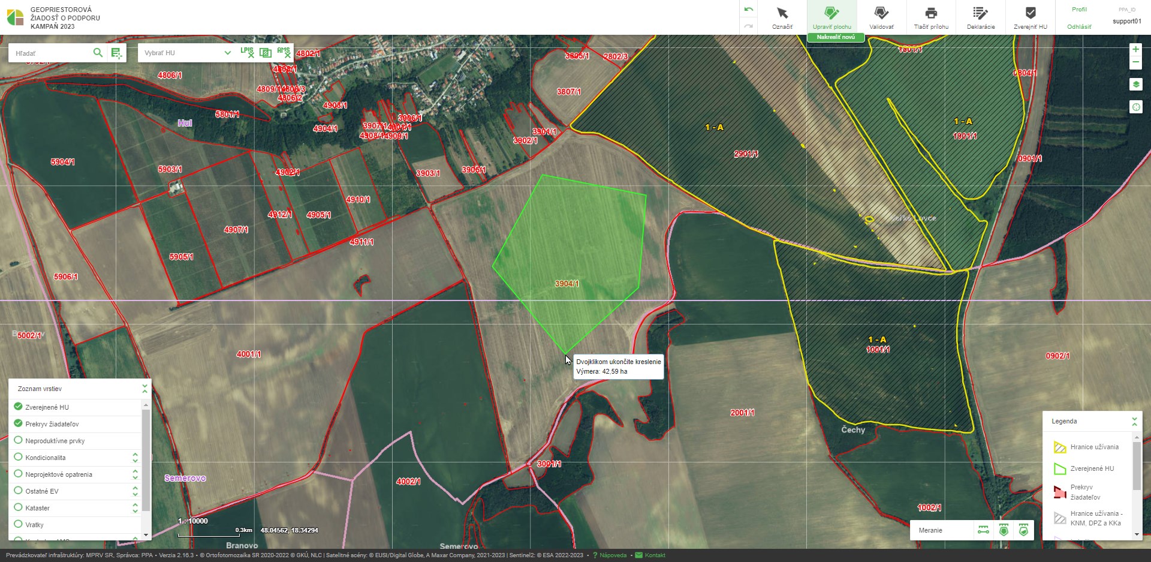The height and width of the screenshot is (562, 1151).
Task: Disable the Zverejnené HU layer
Action: pos(18,407)
